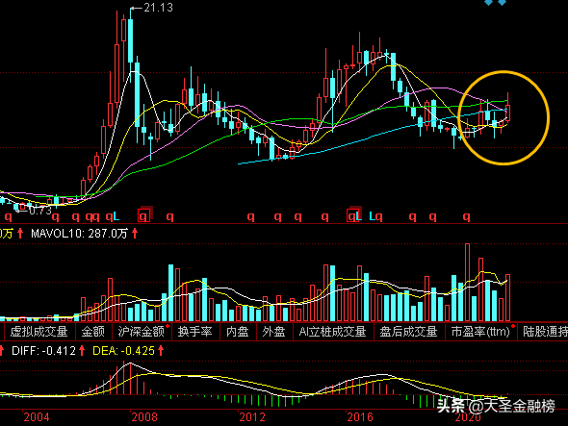This screenshot has width=568, height=426.
Task: Click the 2012 year on timeline
Action: pyautogui.click(x=252, y=417)
